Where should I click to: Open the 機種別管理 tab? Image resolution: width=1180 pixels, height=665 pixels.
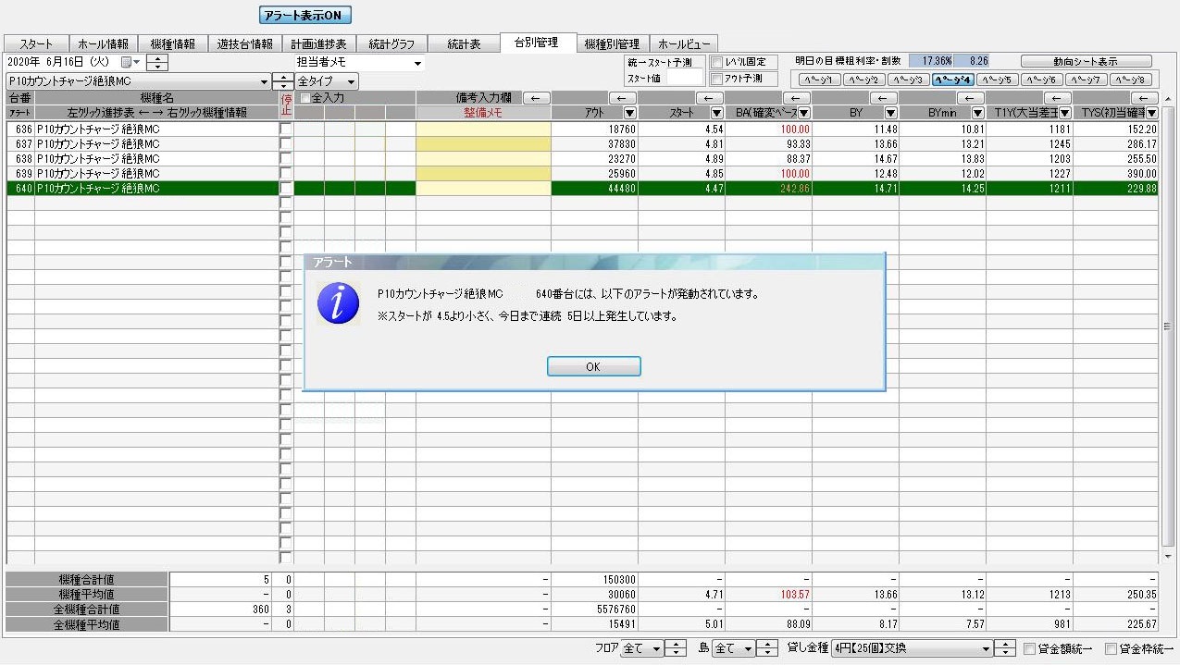(x=612, y=43)
